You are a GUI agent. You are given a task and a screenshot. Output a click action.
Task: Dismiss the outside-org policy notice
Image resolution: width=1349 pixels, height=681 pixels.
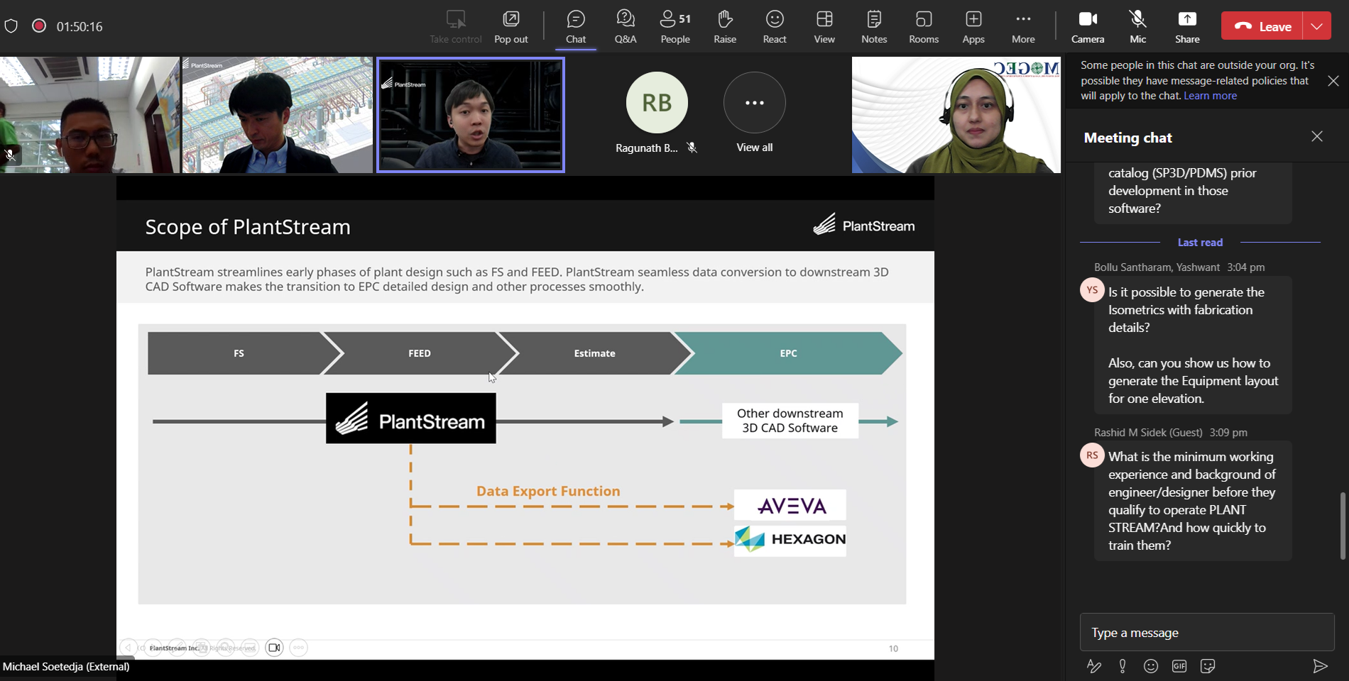click(1333, 81)
